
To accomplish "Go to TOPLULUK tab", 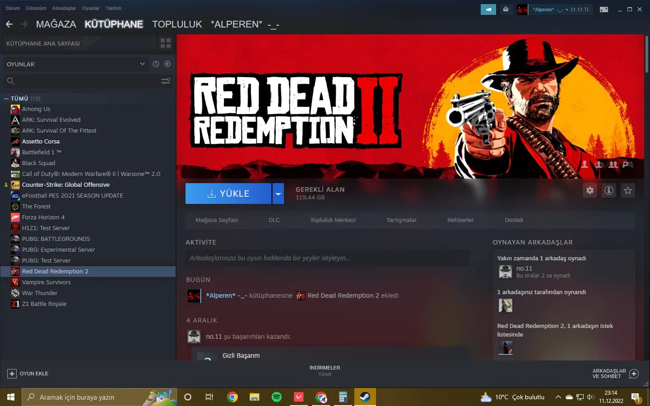I will tap(177, 24).
